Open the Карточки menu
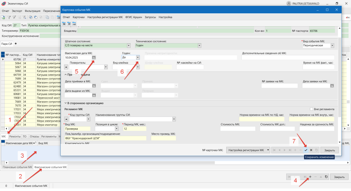Image resolution: width=351 pixels, height=191 pixels. tap(78, 17)
